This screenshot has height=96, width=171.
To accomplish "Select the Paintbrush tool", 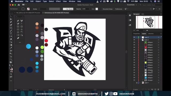I will (11, 31).
